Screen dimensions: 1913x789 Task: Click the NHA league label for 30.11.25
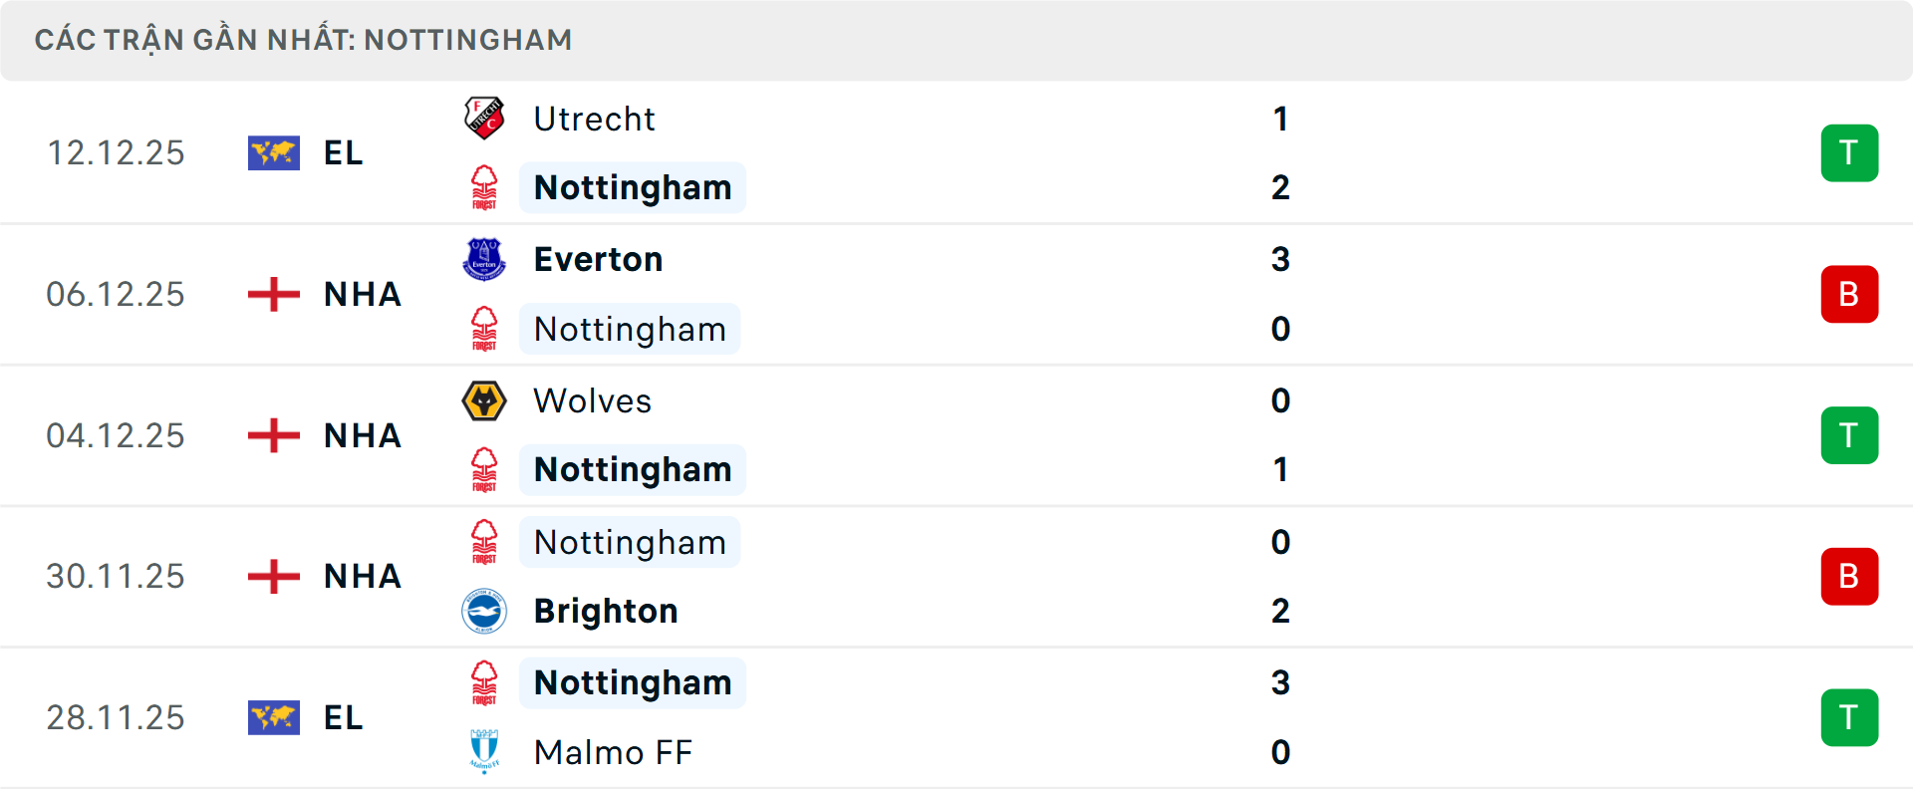click(x=363, y=576)
